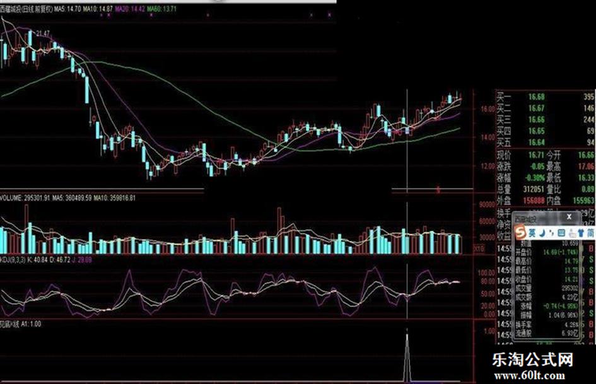Click the 16.00 price axis label
The image size is (596, 384).
[488, 108]
